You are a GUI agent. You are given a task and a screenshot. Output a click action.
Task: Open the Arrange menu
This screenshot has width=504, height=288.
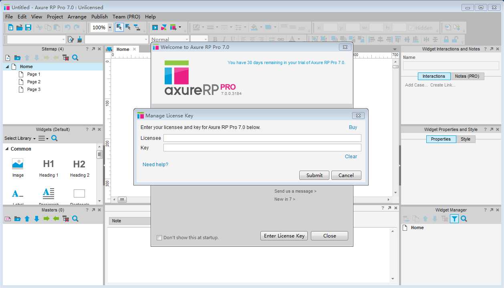[77, 16]
